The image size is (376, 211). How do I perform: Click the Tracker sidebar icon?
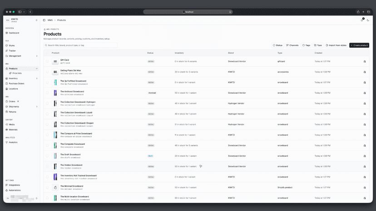pyautogui.click(x=7, y=51)
